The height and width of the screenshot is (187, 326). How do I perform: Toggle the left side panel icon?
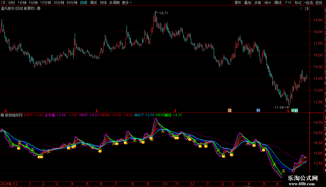pyautogui.click(x=3, y=3)
